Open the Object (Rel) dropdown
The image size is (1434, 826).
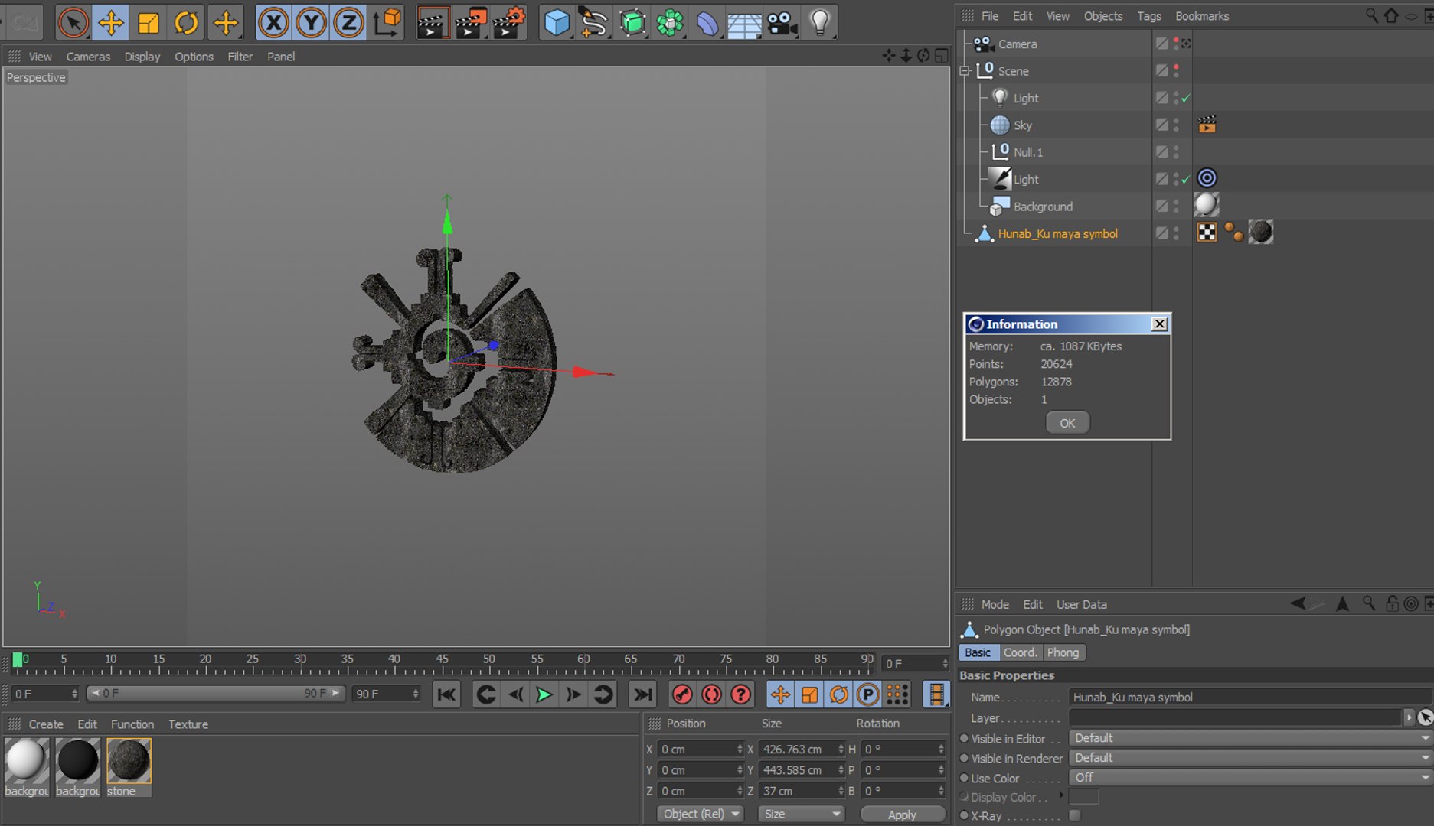point(701,814)
